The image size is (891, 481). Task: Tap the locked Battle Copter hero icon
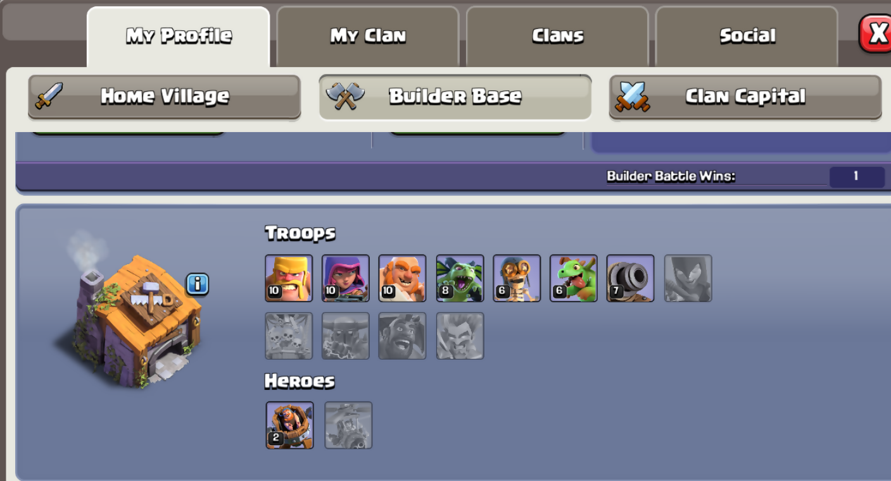click(x=348, y=425)
